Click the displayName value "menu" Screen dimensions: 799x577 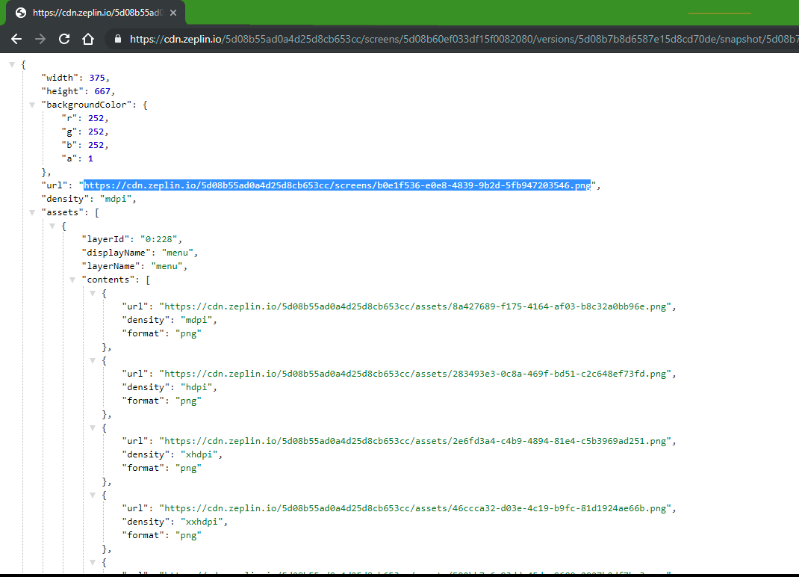tap(177, 253)
